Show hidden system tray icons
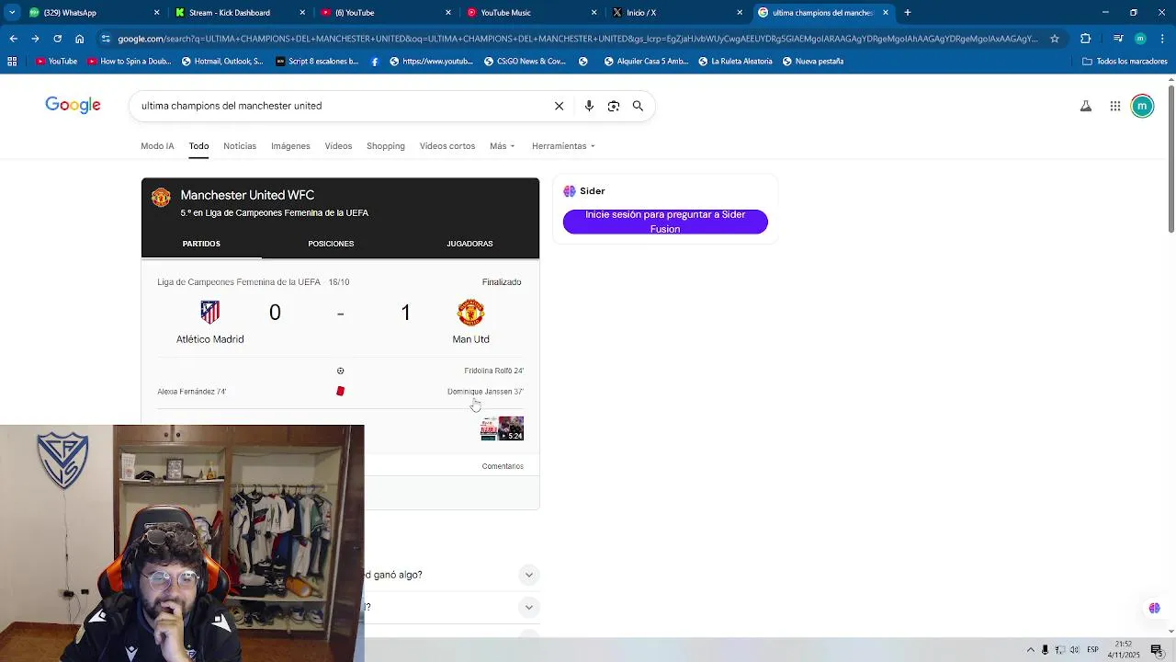 click(1030, 650)
